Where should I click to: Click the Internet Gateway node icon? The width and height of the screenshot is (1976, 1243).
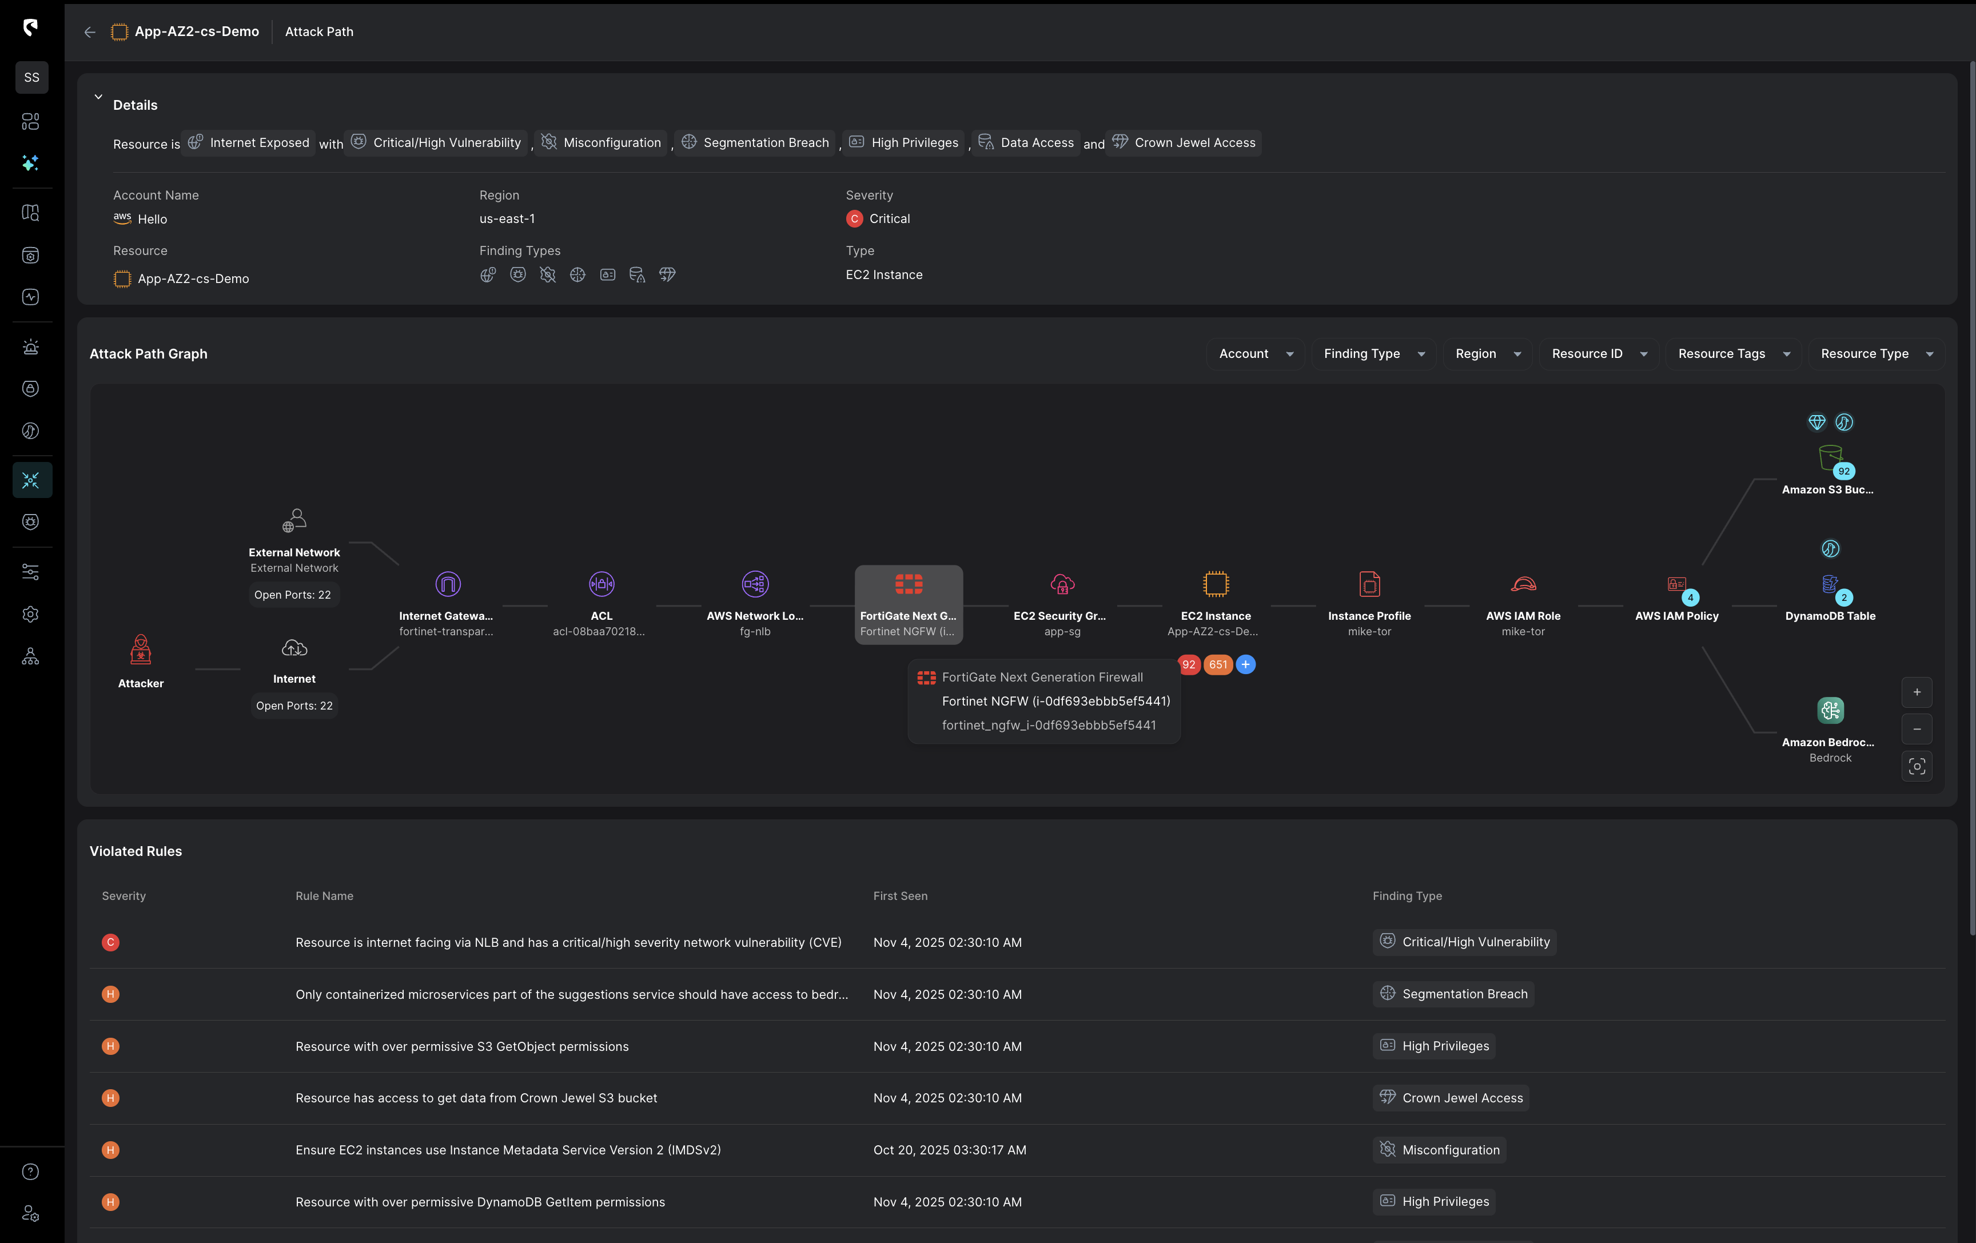click(447, 584)
